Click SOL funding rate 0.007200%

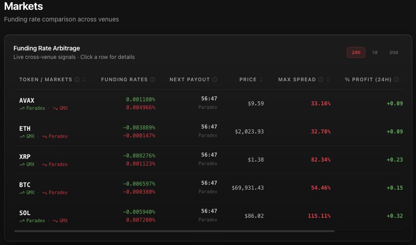coord(140,220)
